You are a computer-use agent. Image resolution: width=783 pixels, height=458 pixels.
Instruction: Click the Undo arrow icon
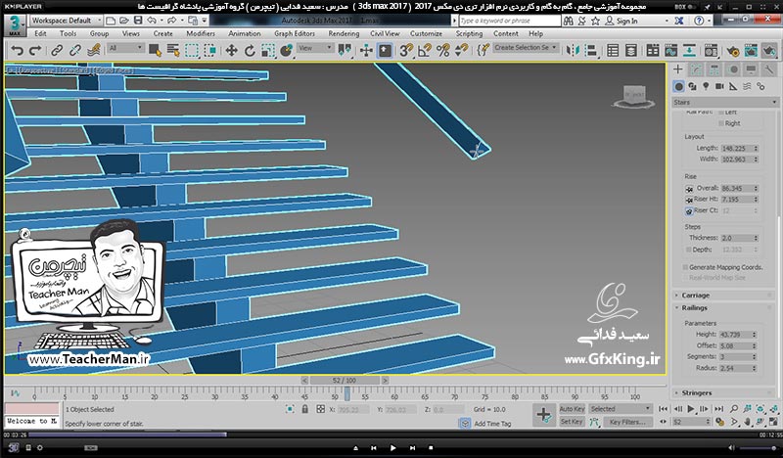point(18,51)
